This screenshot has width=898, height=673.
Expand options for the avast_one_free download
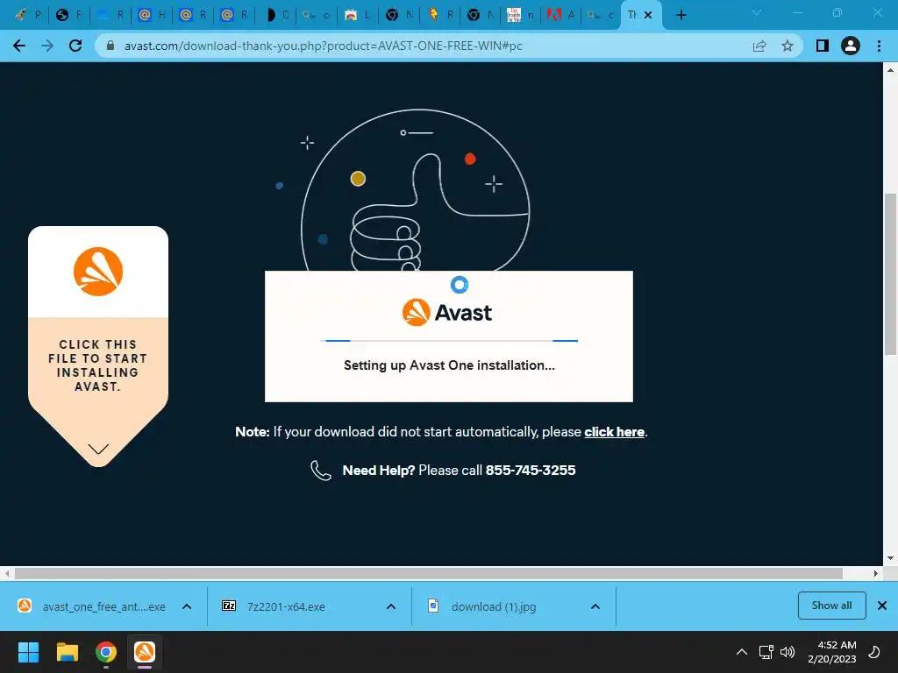click(187, 606)
